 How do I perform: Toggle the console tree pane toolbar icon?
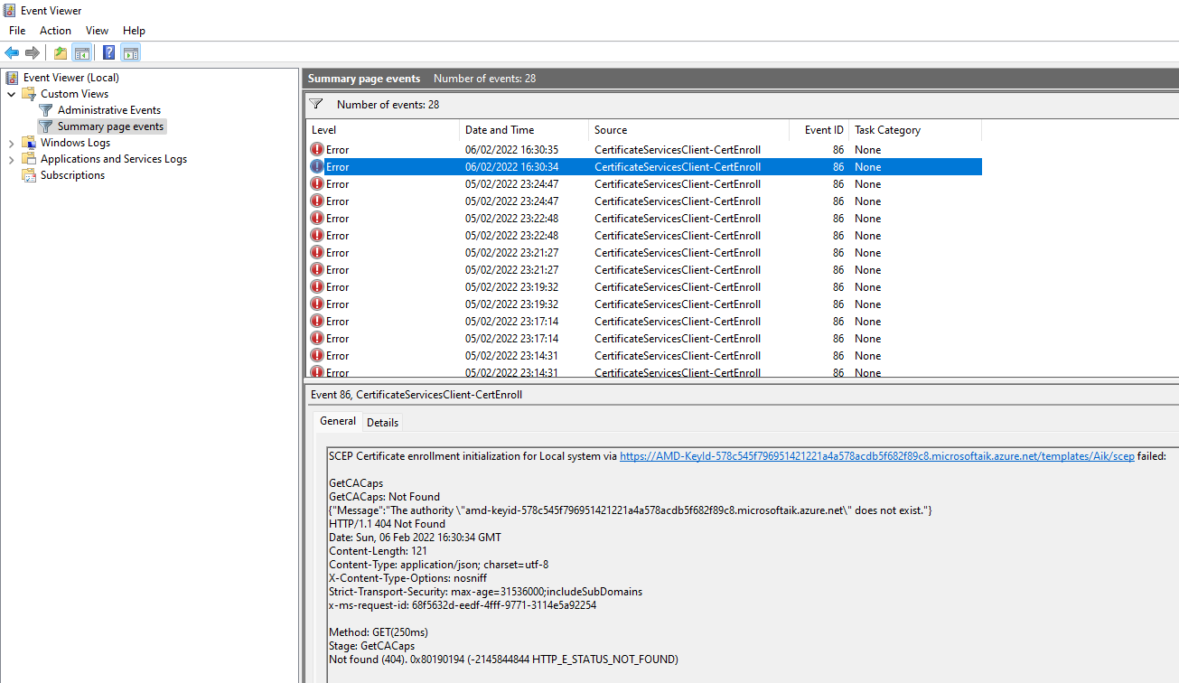(81, 52)
